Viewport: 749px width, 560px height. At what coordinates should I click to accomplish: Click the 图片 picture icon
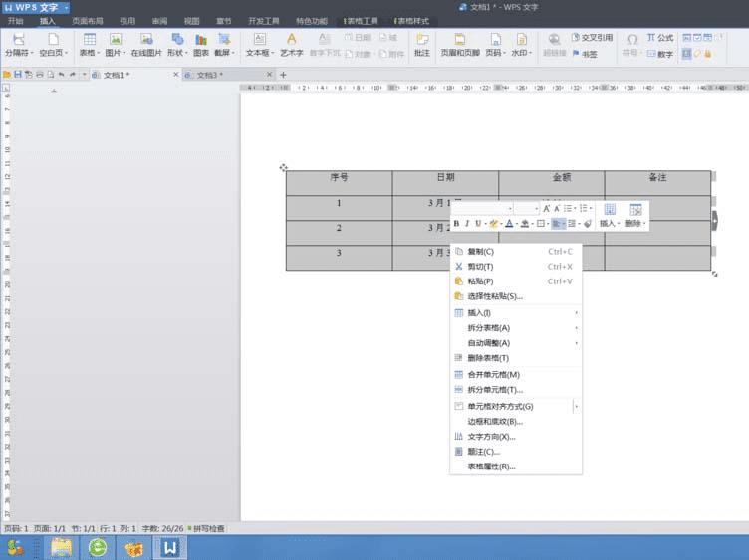[x=116, y=40]
